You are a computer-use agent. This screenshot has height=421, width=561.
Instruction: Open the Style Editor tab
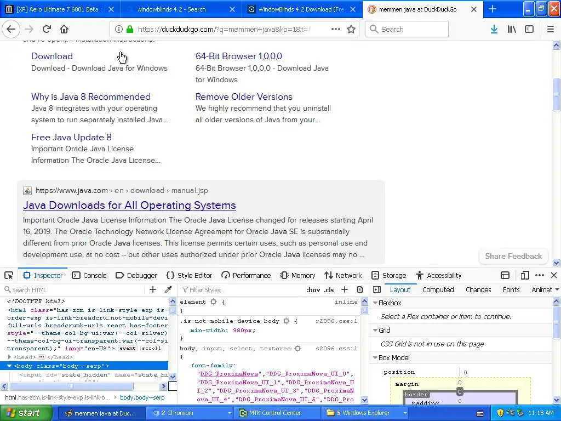point(189,275)
